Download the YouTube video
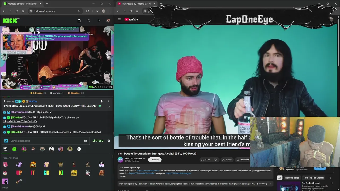Viewport: 340px width, 191px height. (x=243, y=160)
